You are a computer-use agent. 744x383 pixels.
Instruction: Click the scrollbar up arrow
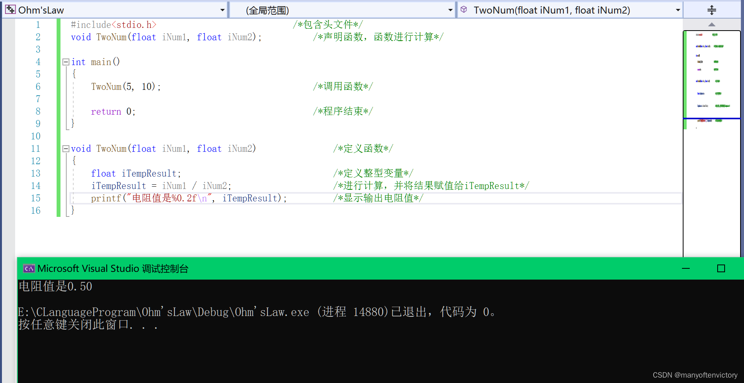711,24
